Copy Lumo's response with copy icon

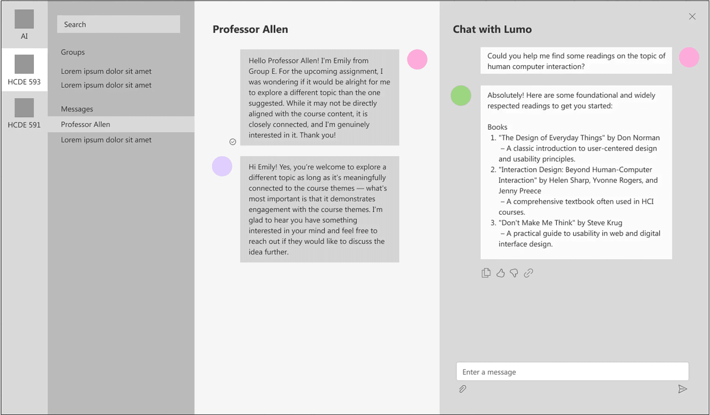486,273
